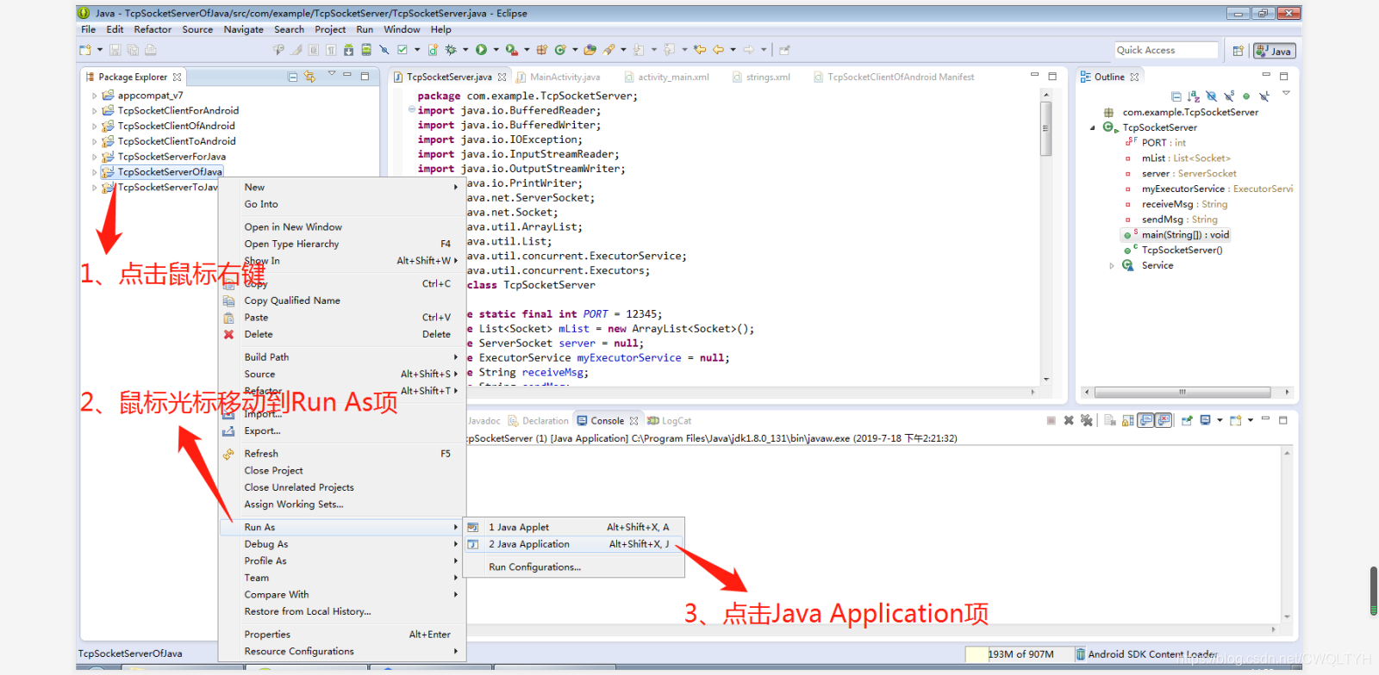Click the Search flashlight toolbar icon
1379x675 pixels.
click(608, 50)
